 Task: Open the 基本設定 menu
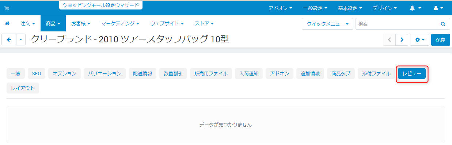(x=350, y=8)
